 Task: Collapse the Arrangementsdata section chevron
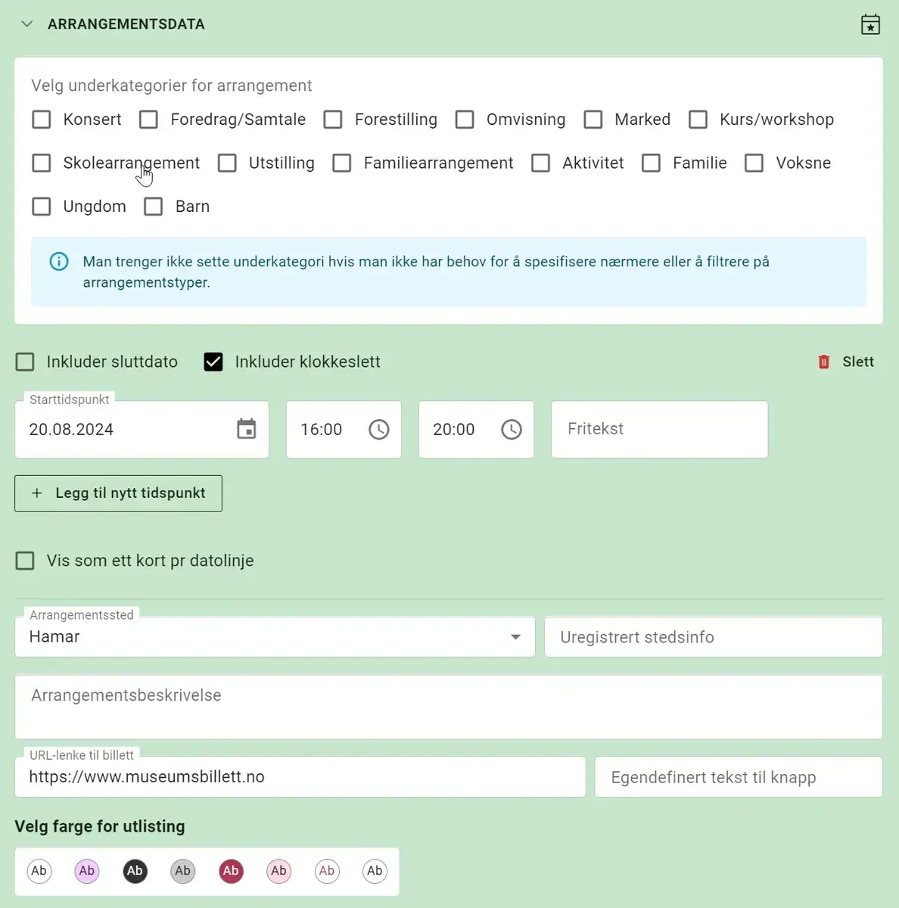[x=27, y=24]
